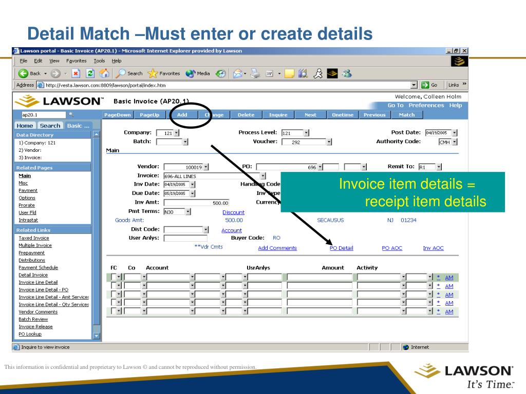Click the Account link near Dist Code

click(x=232, y=230)
